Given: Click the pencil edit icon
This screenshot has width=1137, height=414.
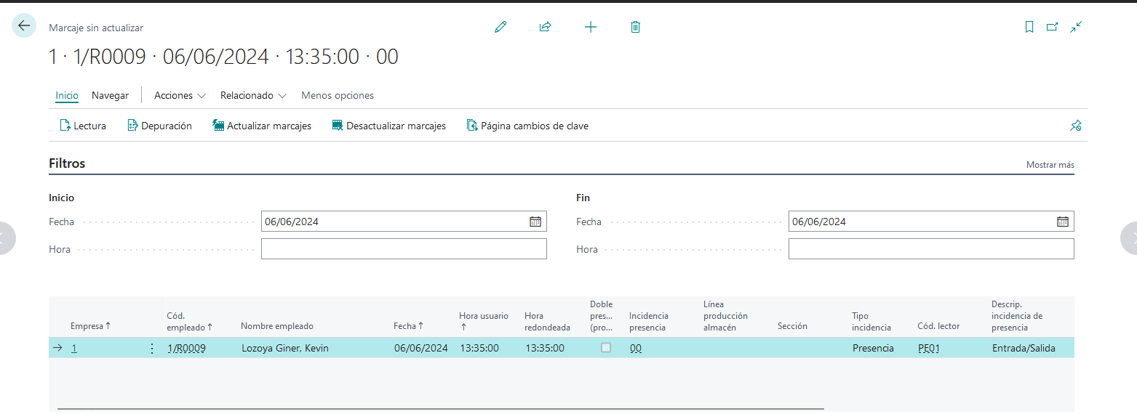Looking at the screenshot, I should 500,27.
